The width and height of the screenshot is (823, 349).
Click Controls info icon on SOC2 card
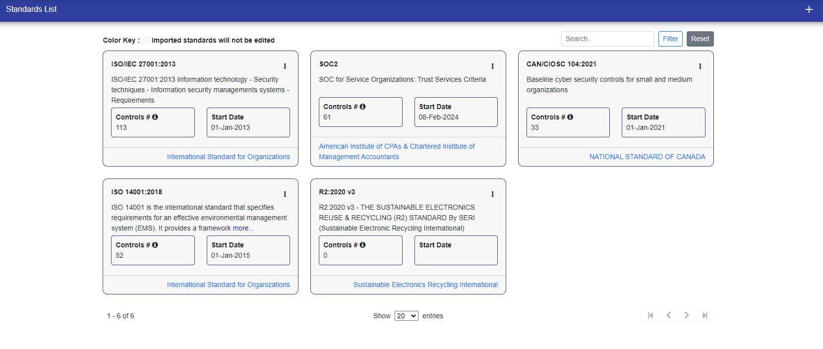pos(362,107)
